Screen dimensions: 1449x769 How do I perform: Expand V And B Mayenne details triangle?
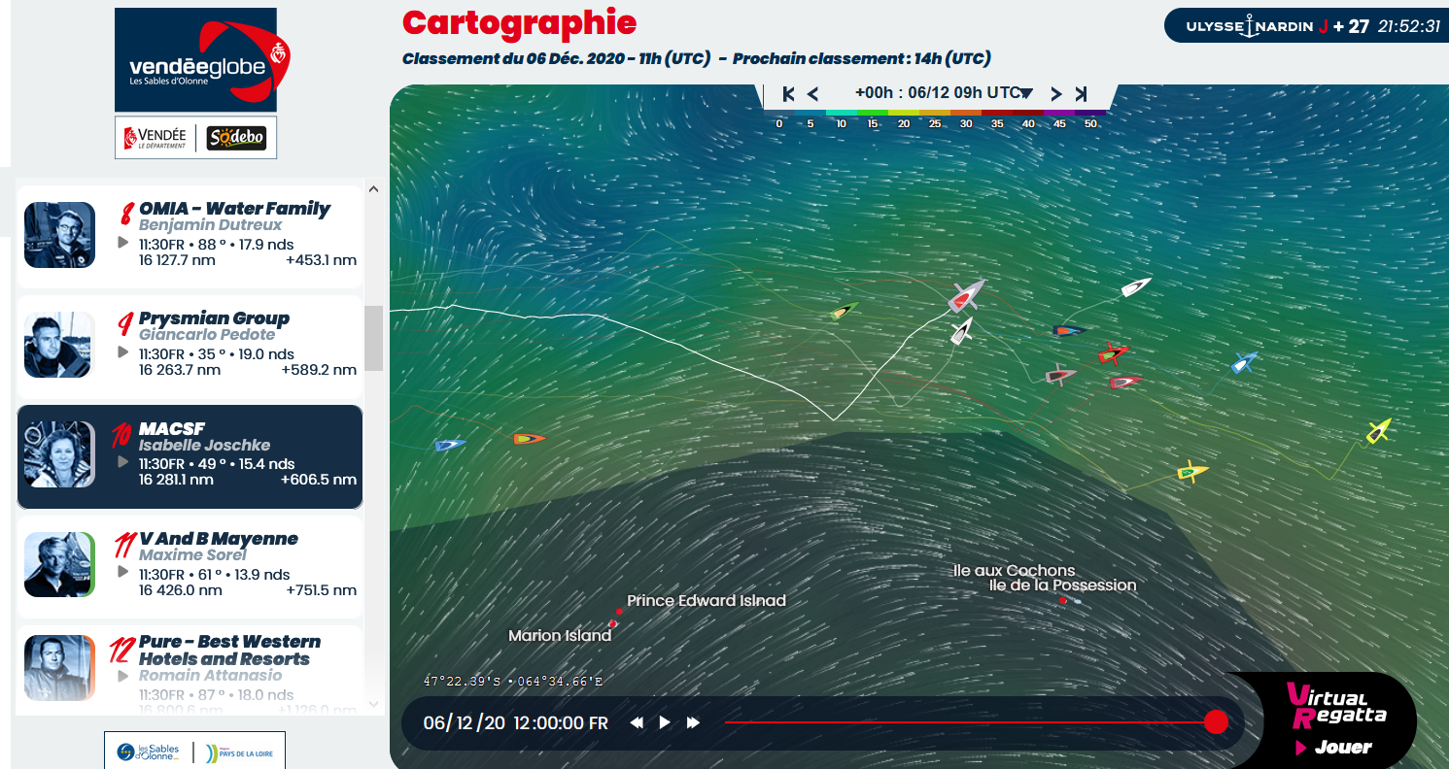pos(122,572)
